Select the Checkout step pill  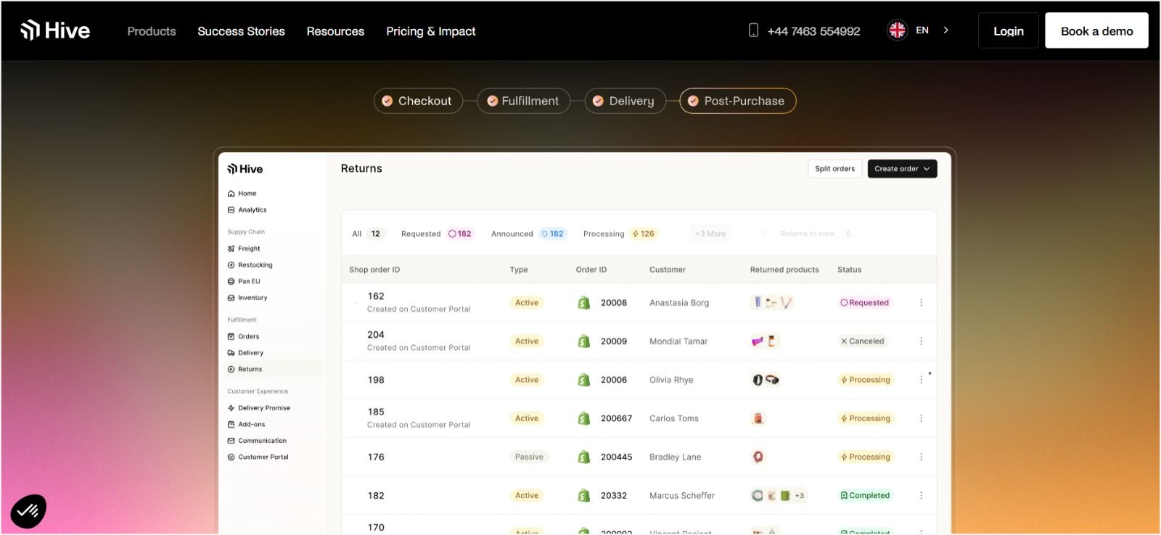tap(418, 101)
